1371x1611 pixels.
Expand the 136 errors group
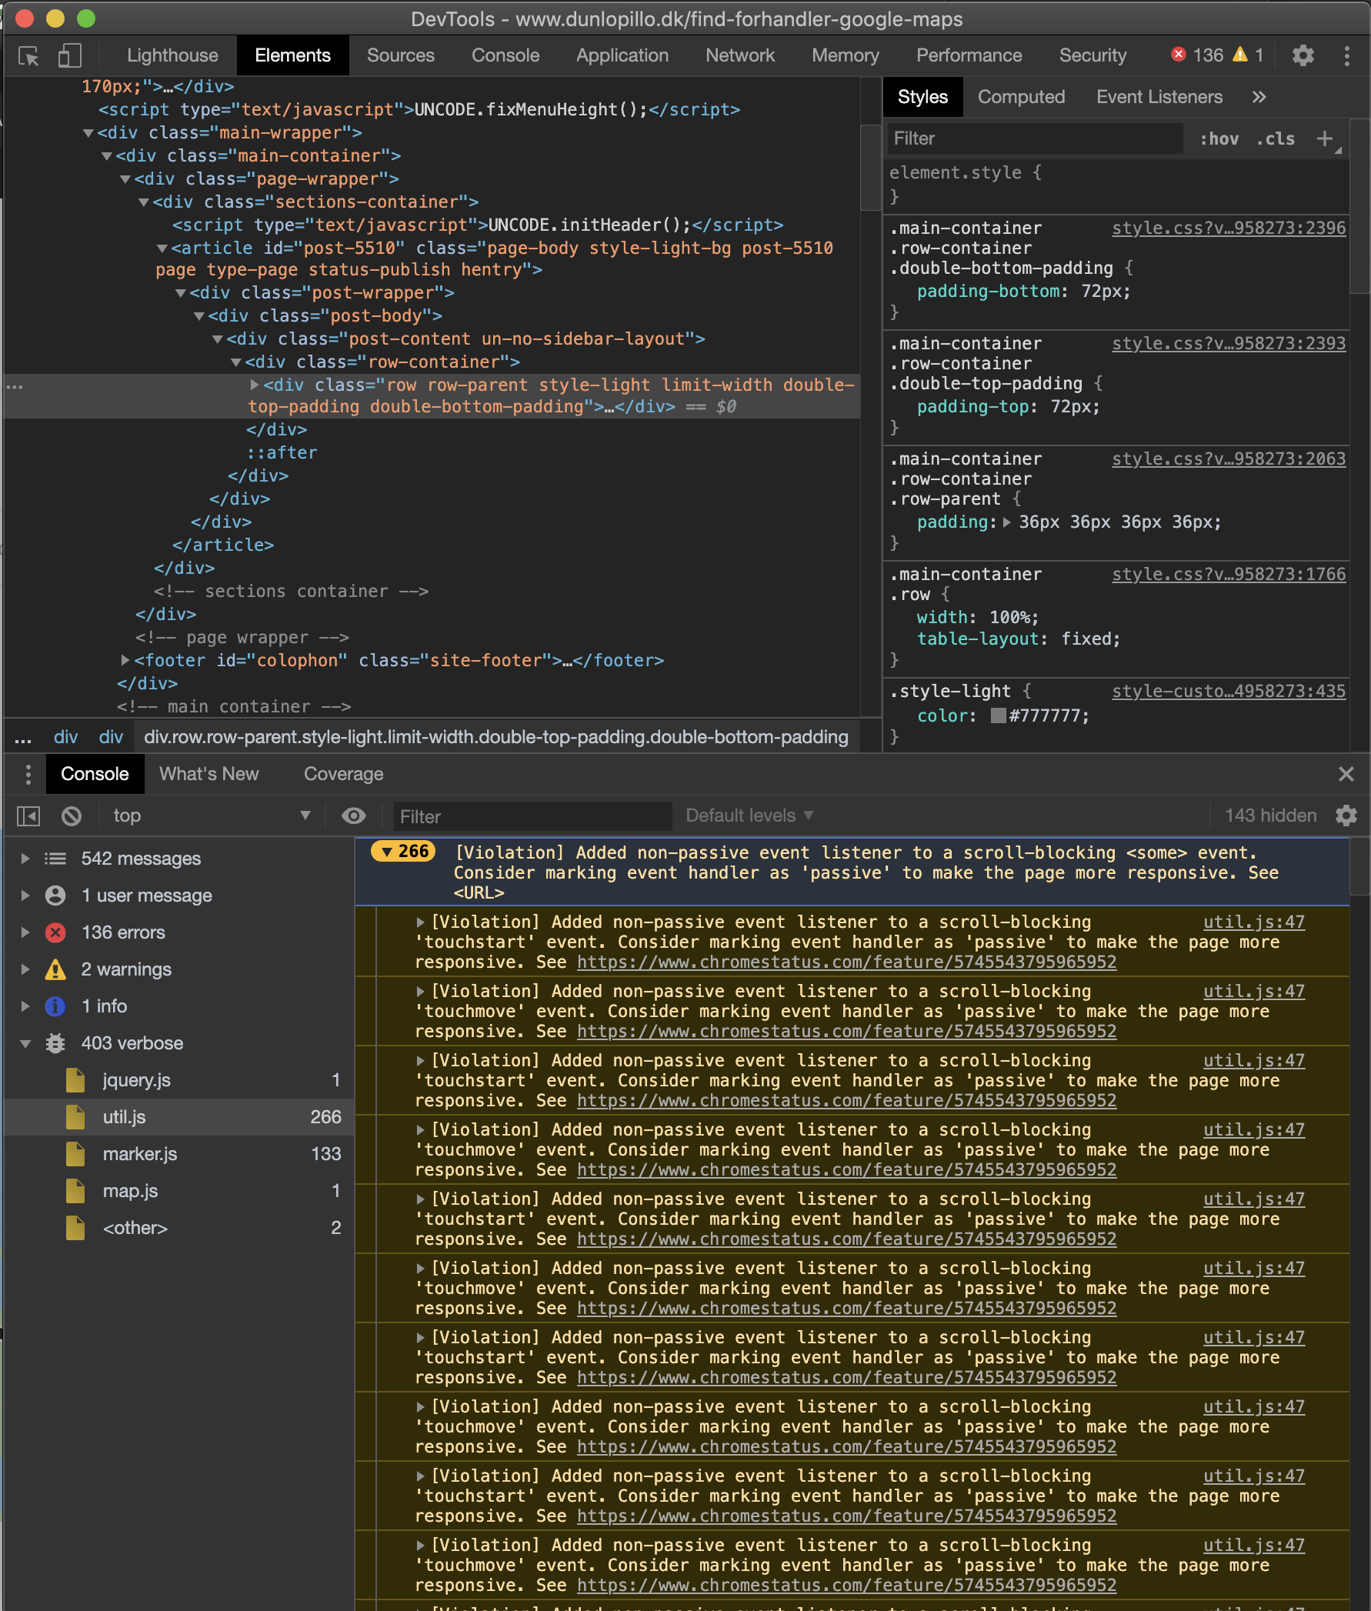pos(25,932)
